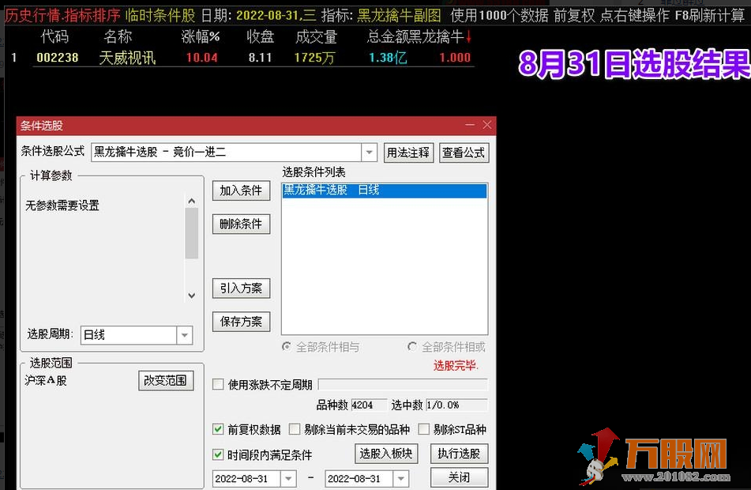The height and width of the screenshot is (490, 751).
Task: Enable 剔除ST品种 checkbox
Action: 424,429
